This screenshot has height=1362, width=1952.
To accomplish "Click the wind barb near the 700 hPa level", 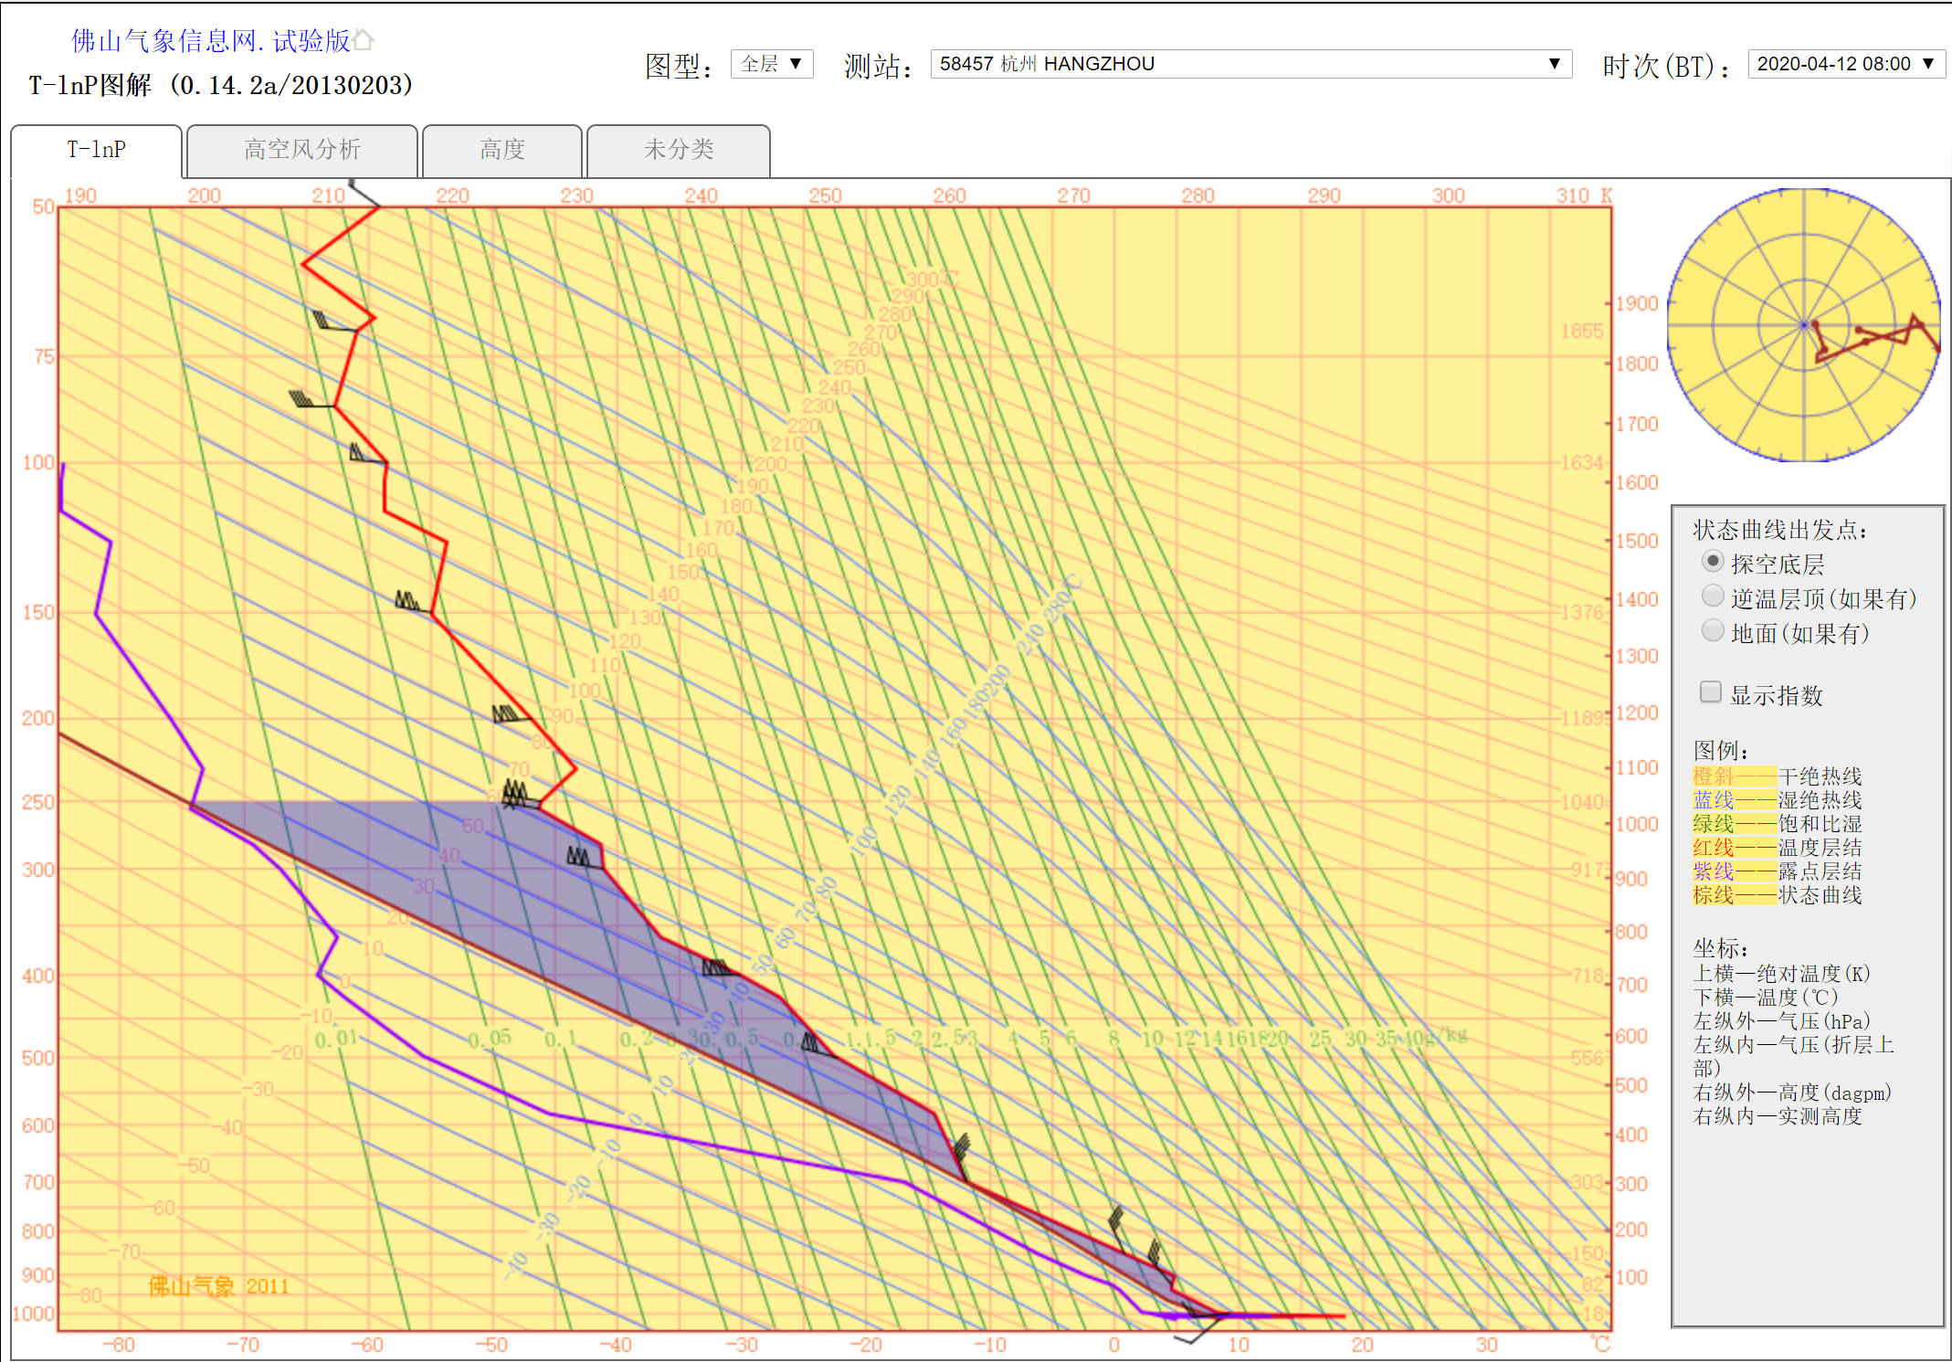I will coord(961,1153).
